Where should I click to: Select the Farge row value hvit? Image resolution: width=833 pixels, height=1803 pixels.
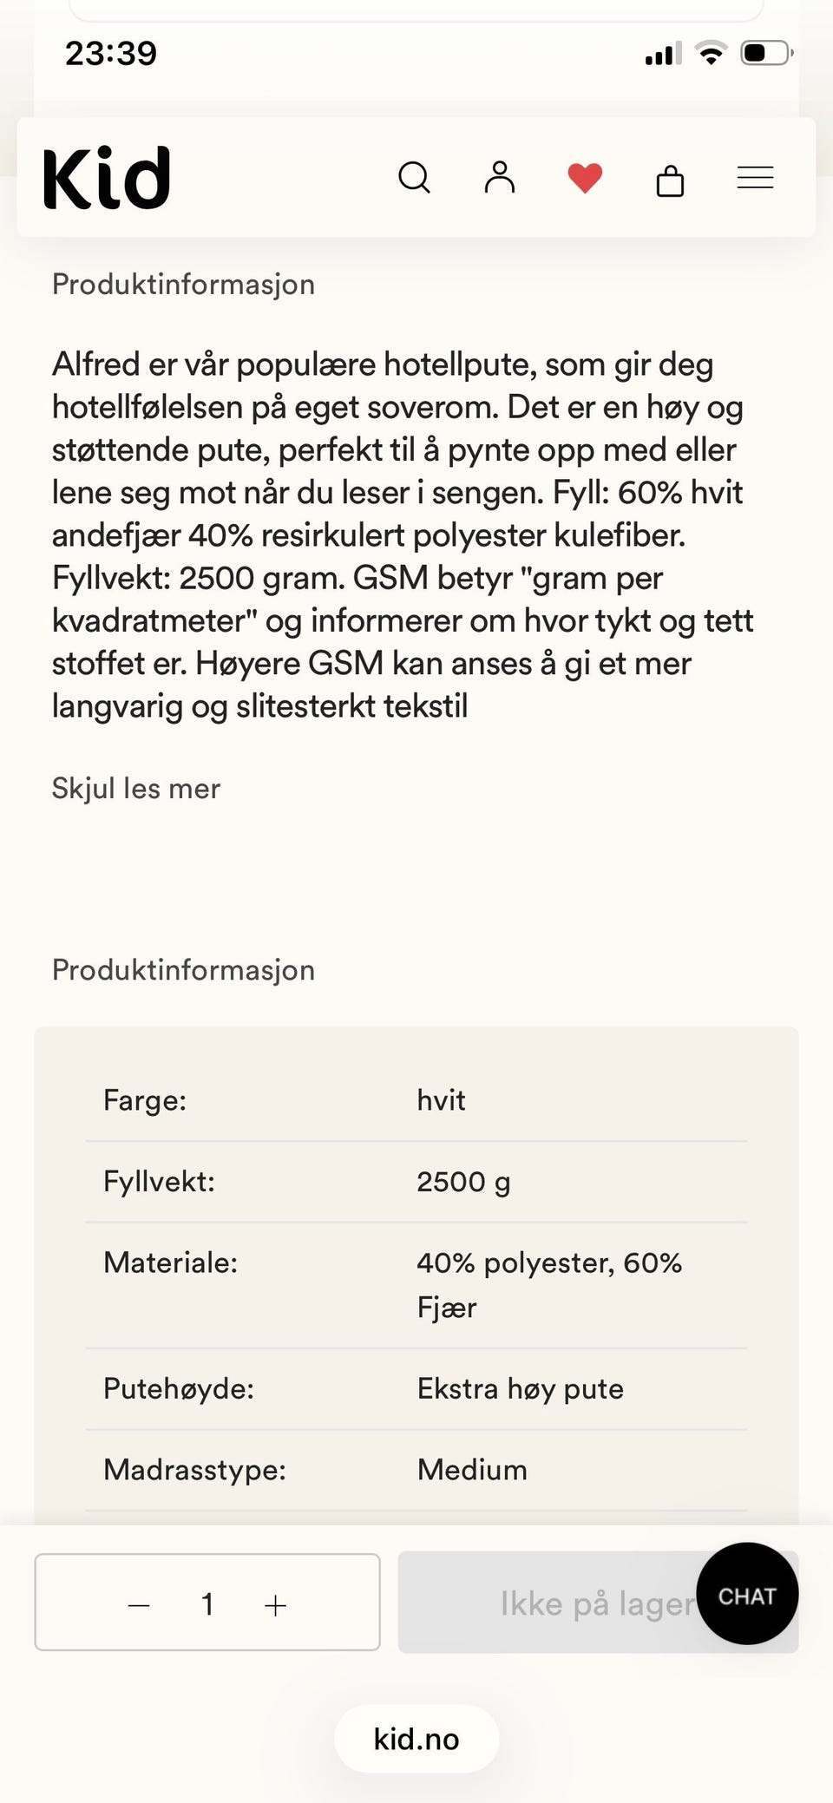pos(441,1100)
